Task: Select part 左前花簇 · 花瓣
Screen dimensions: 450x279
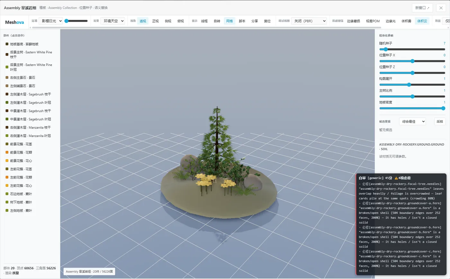Action: (x=30, y=177)
